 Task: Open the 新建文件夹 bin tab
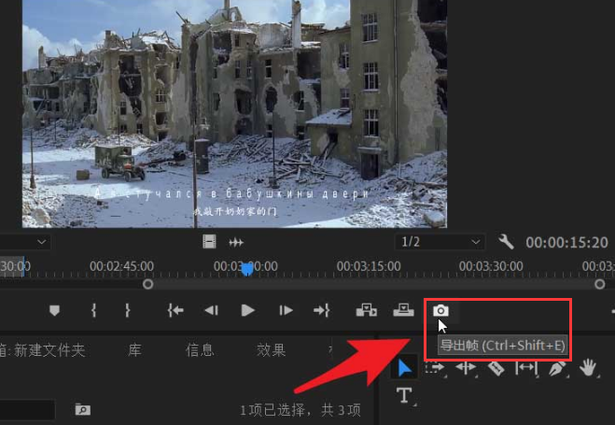coord(42,350)
